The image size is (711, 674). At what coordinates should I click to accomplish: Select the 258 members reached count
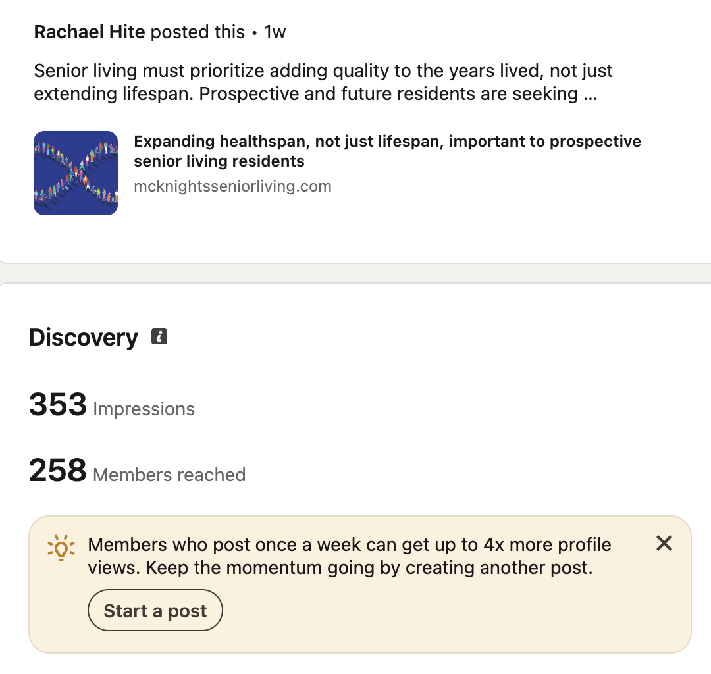coord(58,470)
